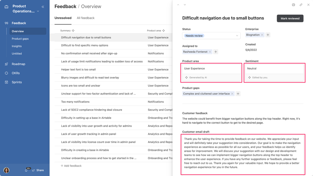This screenshot has height=176, width=313.
Task: Click the Product Operations briefcase icon
Action: (6, 7)
